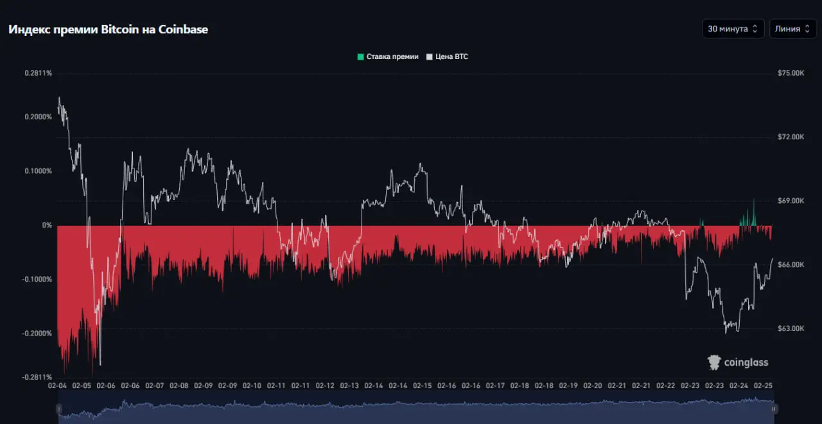The image size is (822, 424).
Task: Click the 02-12 date label
Action: 325,386
